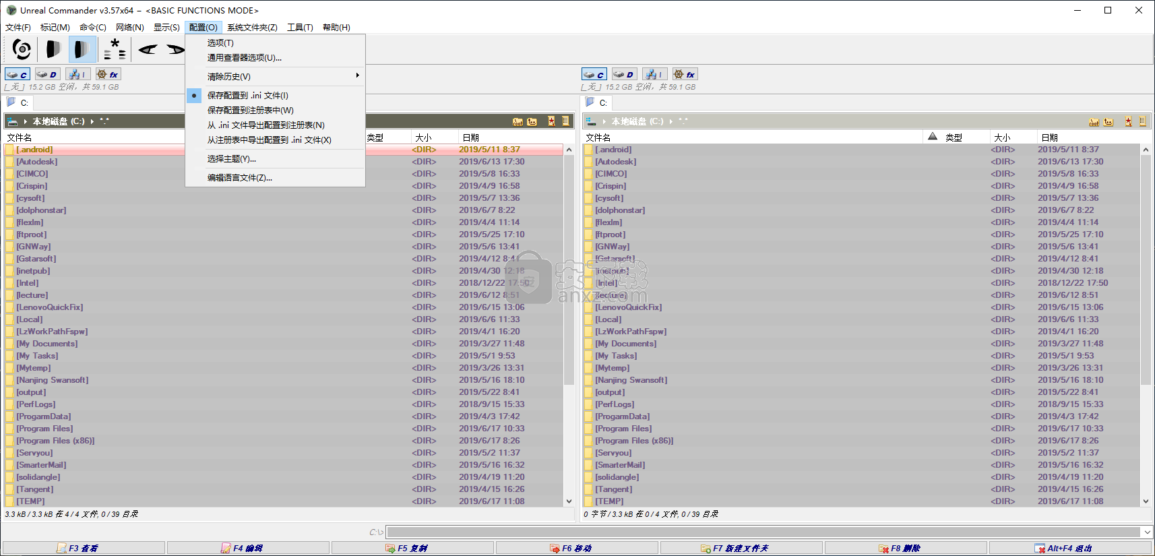
Task: Open the fx drive button in right panel
Action: (685, 74)
